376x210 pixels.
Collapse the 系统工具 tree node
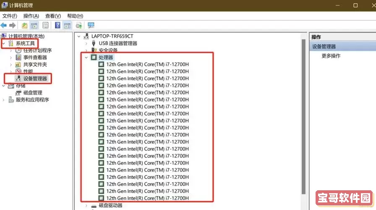4,43
